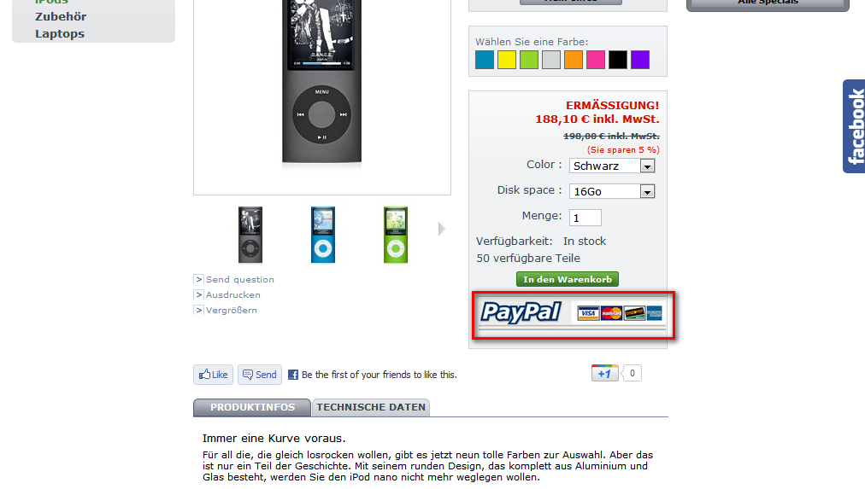Select the Produktinfos tab
865x489 pixels.
252,408
